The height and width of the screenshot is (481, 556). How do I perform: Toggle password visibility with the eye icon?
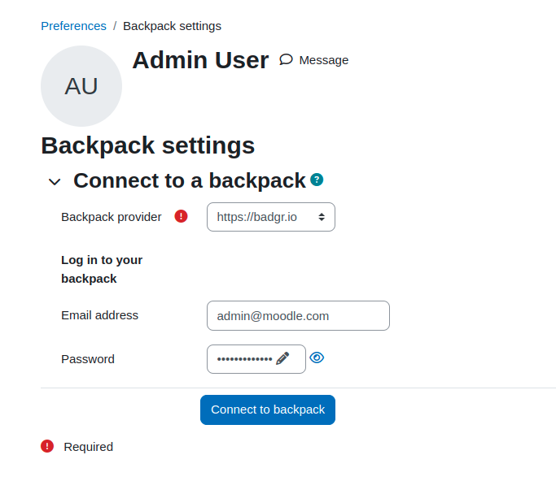pos(317,357)
